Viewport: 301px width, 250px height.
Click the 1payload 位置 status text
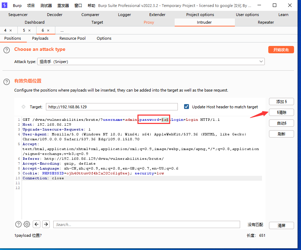[28, 235]
